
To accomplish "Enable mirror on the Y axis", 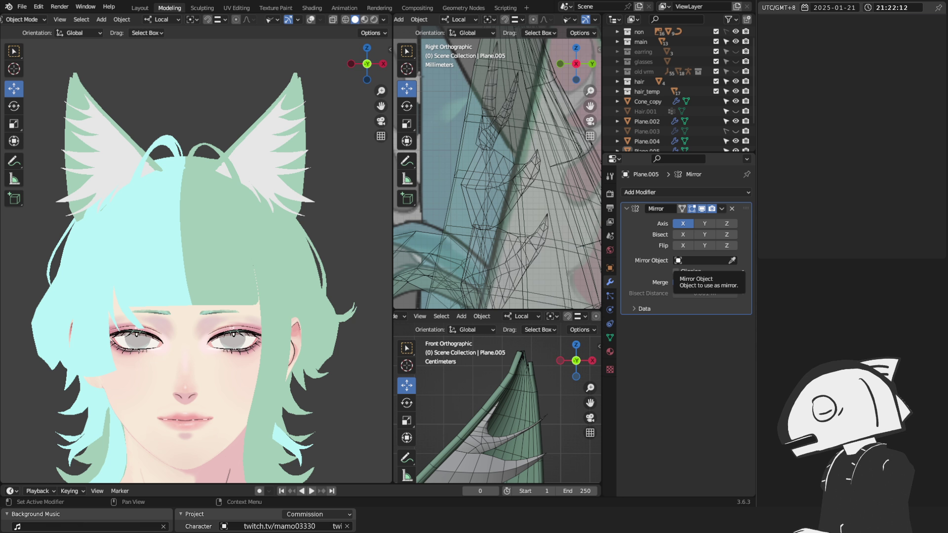I will [x=705, y=224].
